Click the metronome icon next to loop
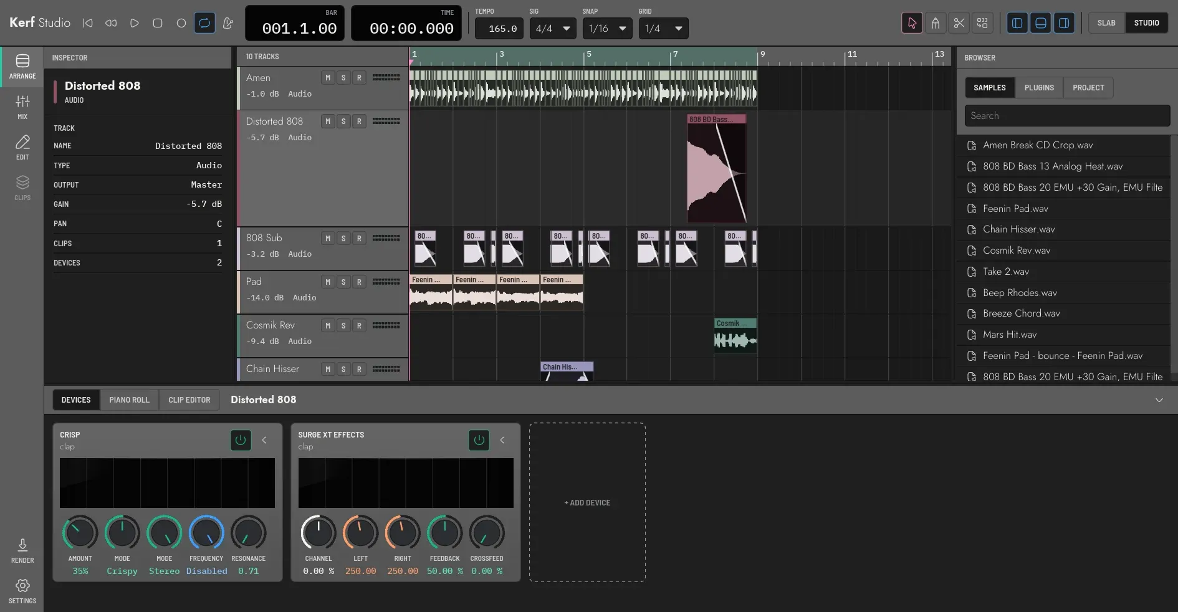This screenshot has width=1178, height=612. [228, 23]
